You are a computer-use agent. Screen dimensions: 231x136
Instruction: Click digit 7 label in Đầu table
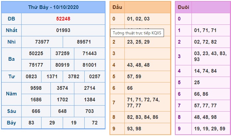[114, 103]
